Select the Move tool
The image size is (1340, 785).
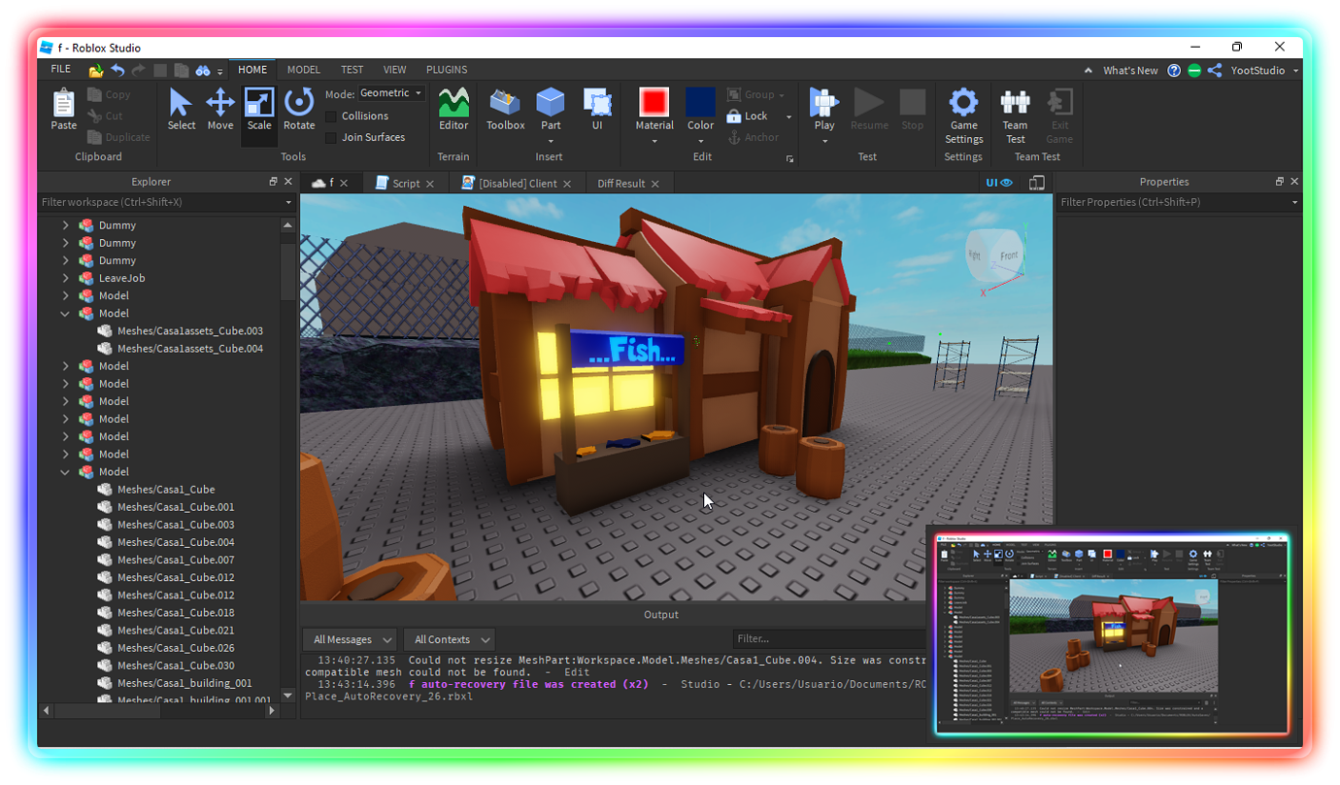220,109
